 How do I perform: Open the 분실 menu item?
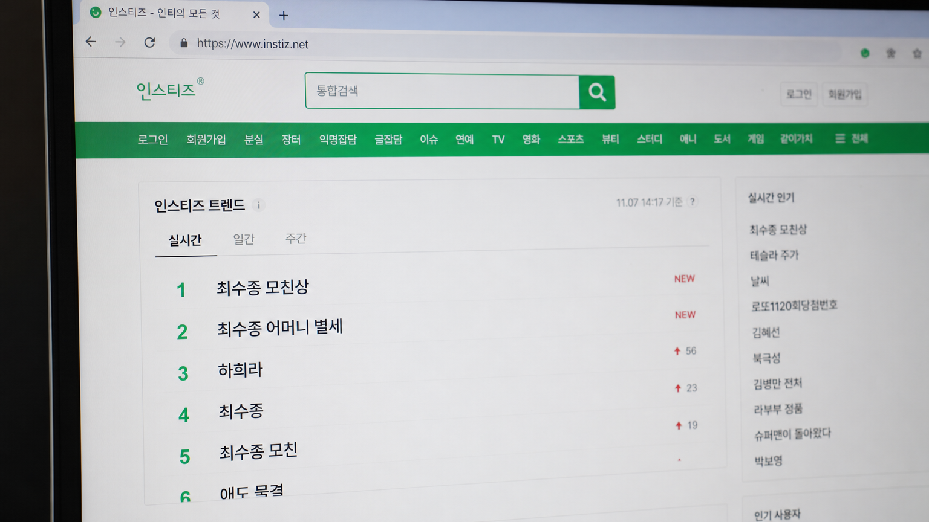pos(254,140)
